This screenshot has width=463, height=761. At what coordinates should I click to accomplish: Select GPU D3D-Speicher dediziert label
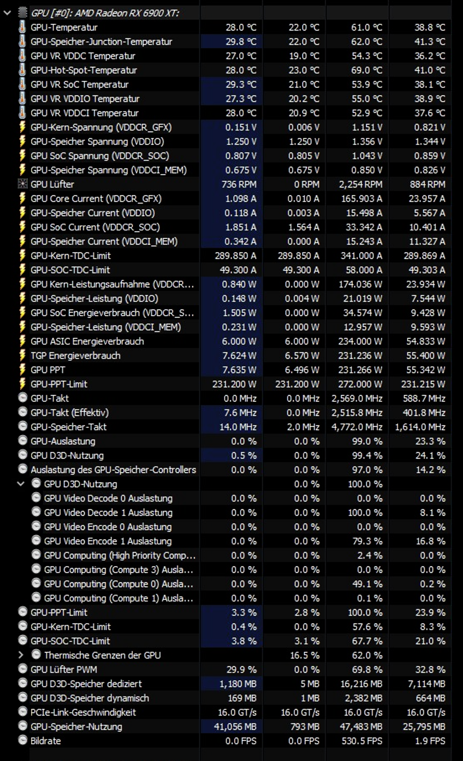86,684
